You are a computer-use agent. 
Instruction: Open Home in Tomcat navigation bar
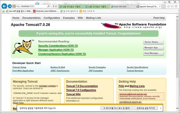click(16, 18)
